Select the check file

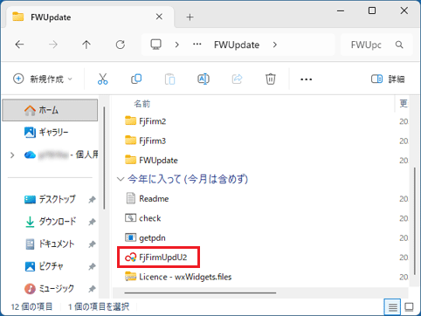(x=143, y=218)
